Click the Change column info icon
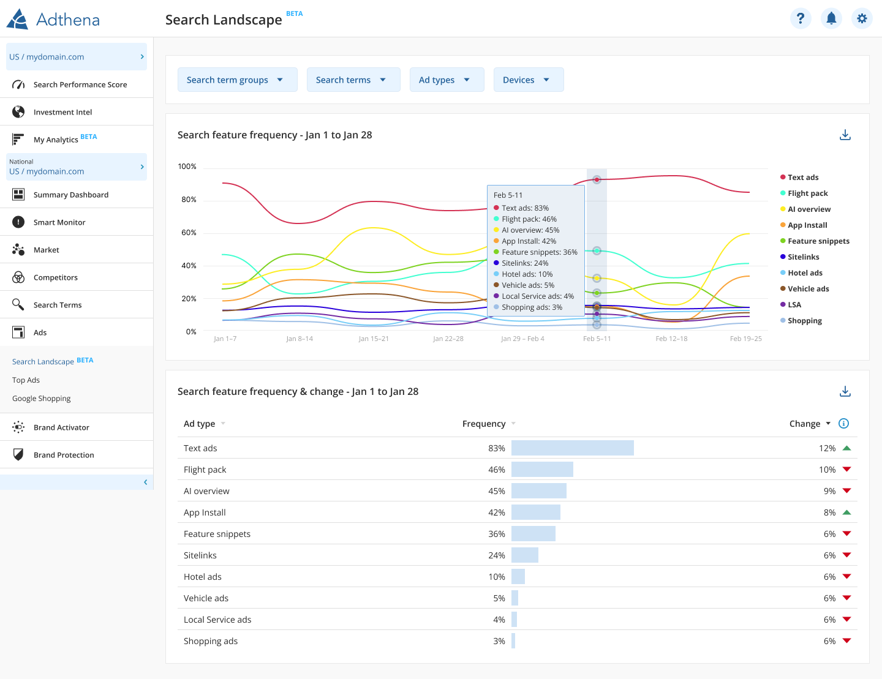This screenshot has height=679, width=882. pos(843,424)
